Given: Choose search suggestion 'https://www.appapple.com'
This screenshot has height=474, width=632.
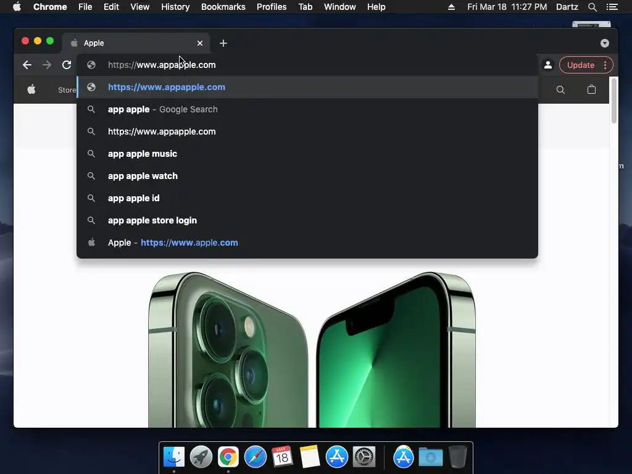Looking at the screenshot, I should point(307,131).
